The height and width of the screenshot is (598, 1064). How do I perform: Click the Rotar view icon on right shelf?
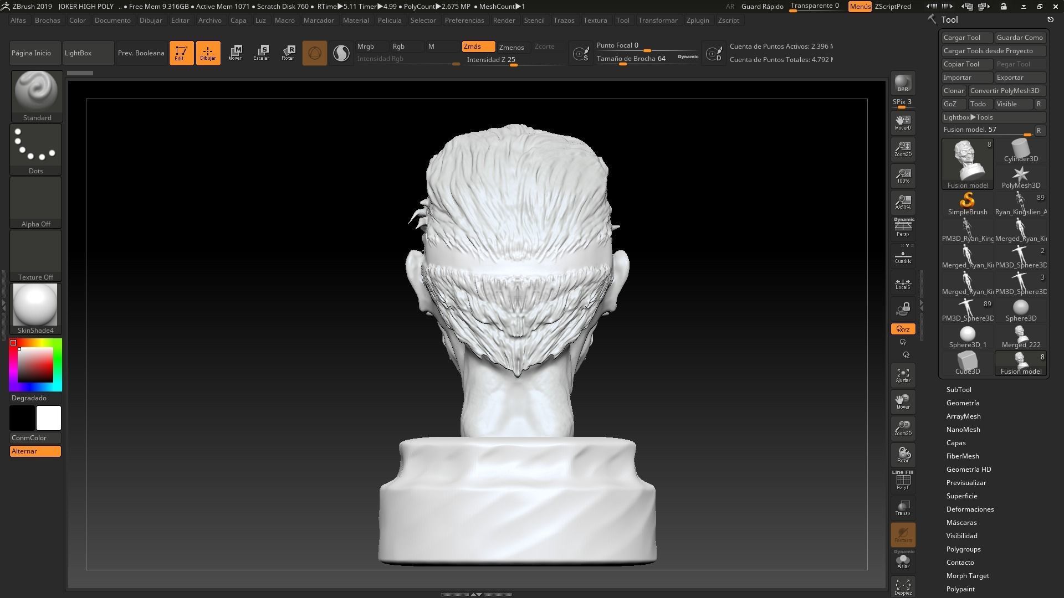903,455
